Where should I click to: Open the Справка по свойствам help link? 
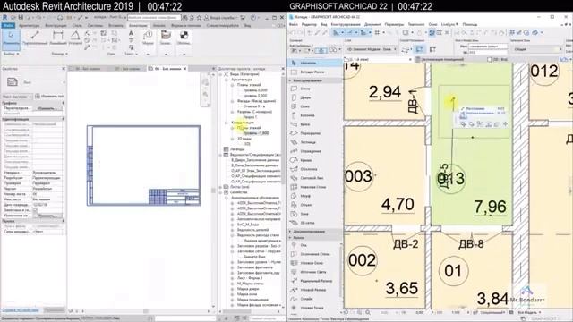pyautogui.click(x=21, y=310)
